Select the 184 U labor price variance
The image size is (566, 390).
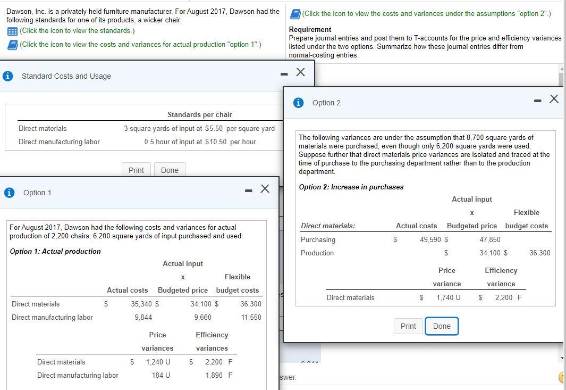161,375
